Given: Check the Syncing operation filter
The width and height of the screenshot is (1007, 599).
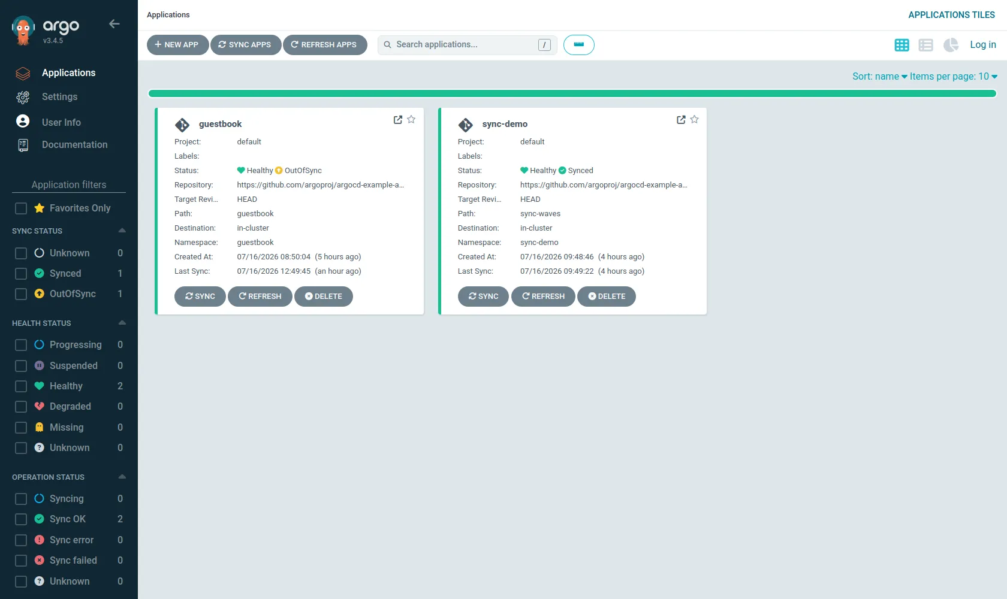Looking at the screenshot, I should [x=21, y=499].
